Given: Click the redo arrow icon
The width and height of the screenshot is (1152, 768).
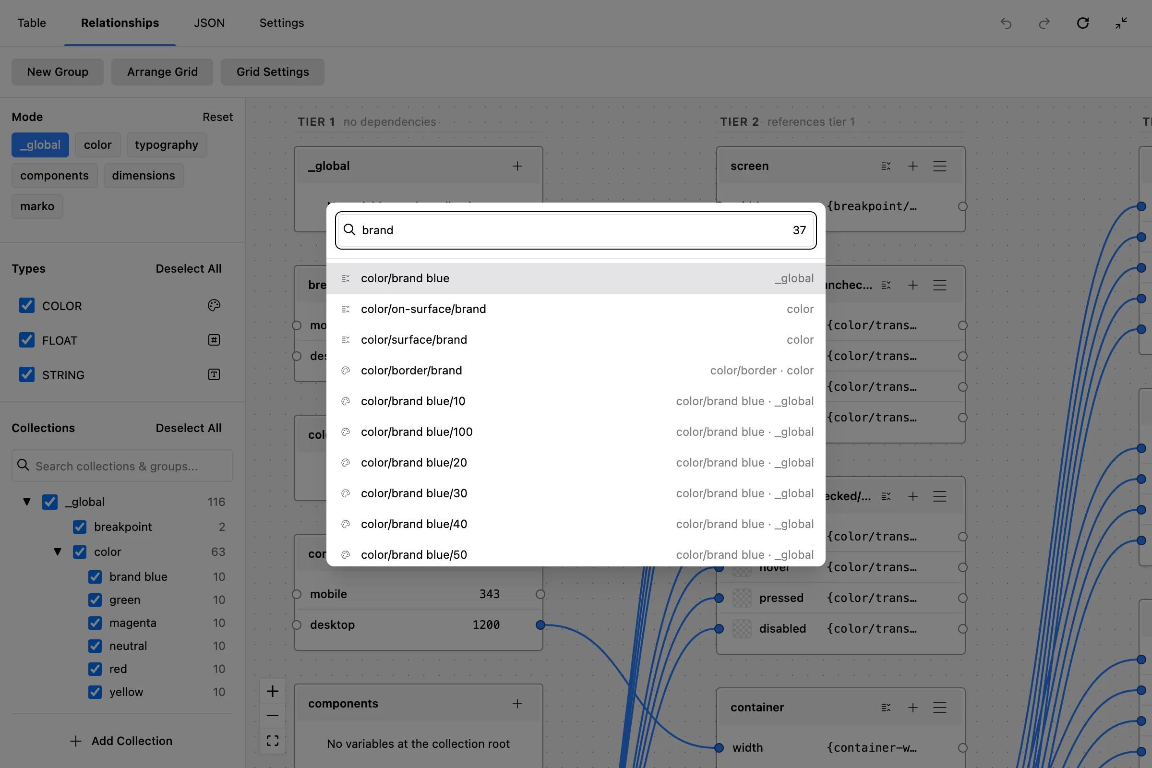Looking at the screenshot, I should click(x=1044, y=23).
